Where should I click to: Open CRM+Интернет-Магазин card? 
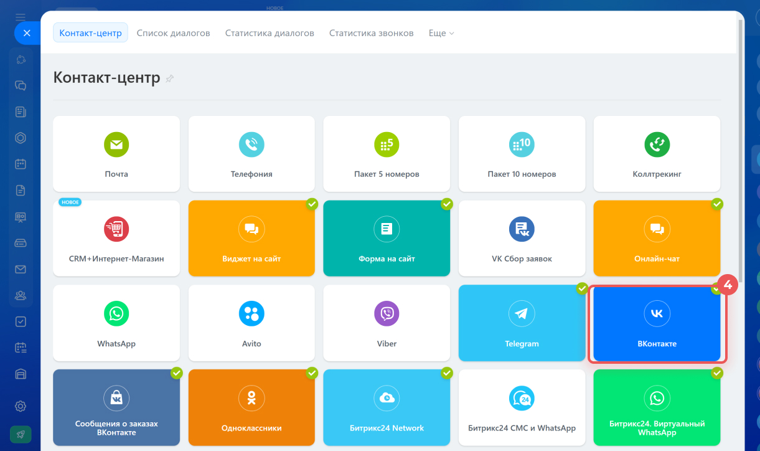(x=116, y=238)
